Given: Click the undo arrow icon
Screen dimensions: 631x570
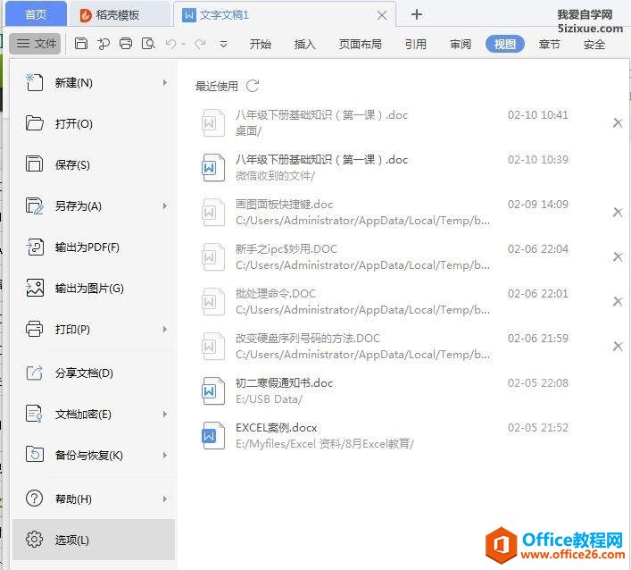Looking at the screenshot, I should [x=171, y=44].
